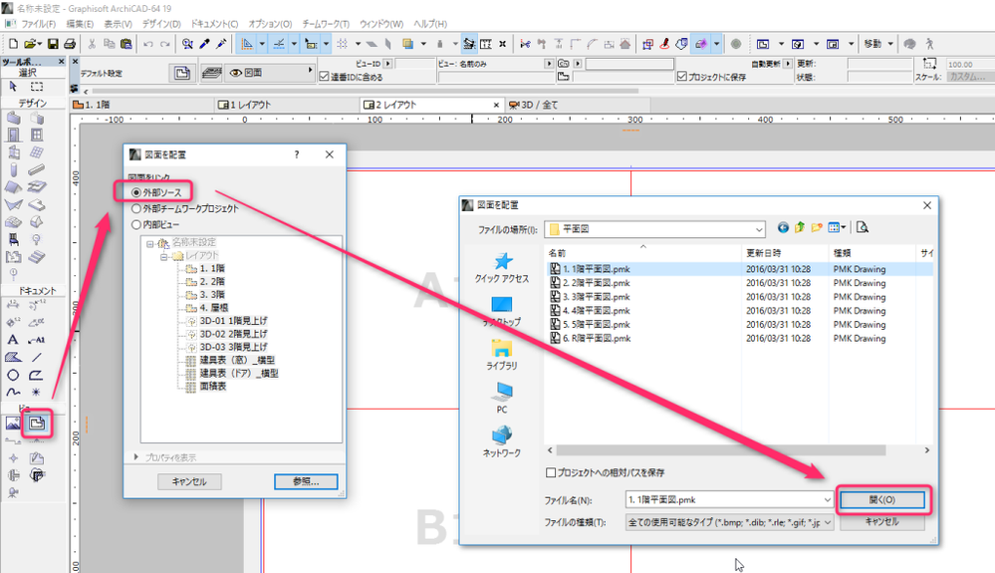This screenshot has height=573, width=995.
Task: Click the ファイル名 text input field
Action: (x=723, y=500)
